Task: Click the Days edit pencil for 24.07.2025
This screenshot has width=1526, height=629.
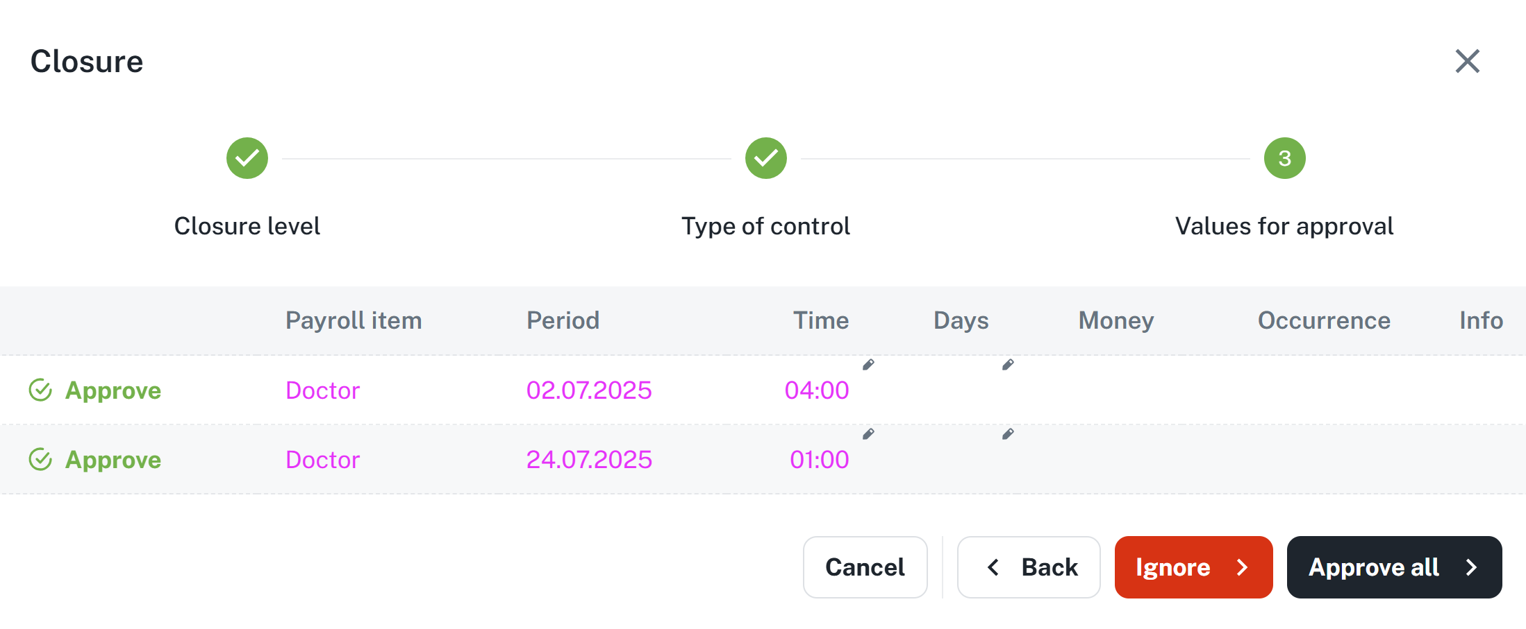Action: click(1008, 434)
